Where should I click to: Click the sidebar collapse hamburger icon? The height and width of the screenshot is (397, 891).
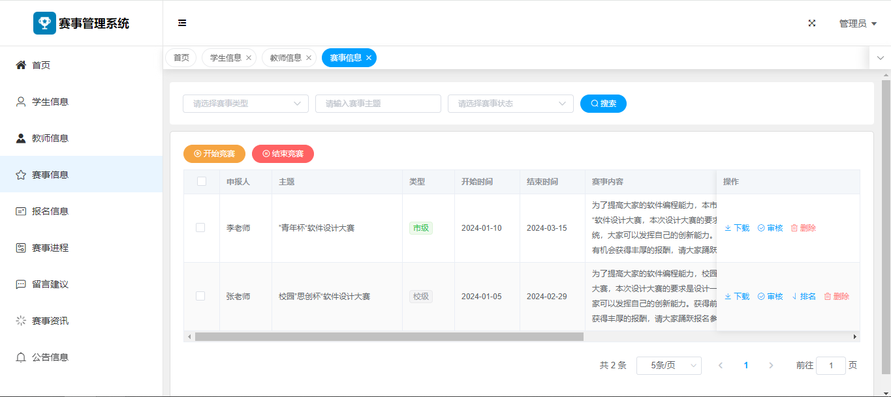click(182, 23)
